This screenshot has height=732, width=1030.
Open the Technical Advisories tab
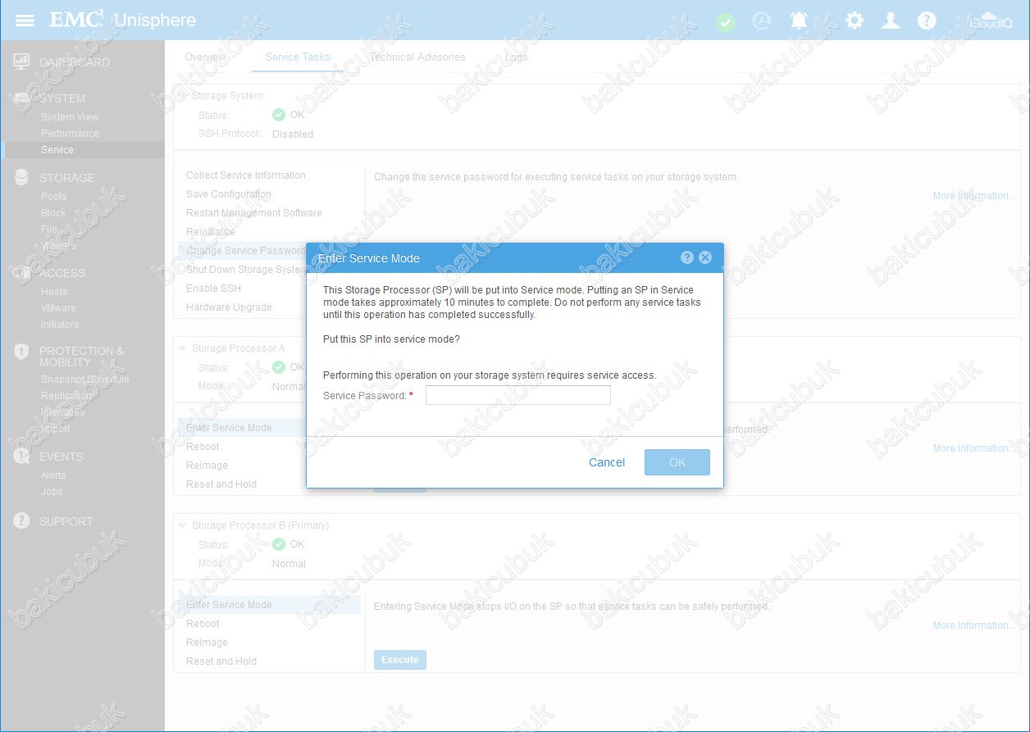point(417,57)
